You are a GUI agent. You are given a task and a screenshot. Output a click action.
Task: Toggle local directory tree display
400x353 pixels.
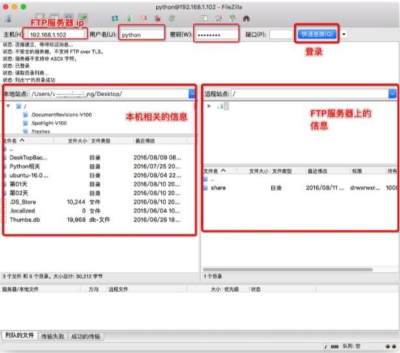(x=55, y=19)
